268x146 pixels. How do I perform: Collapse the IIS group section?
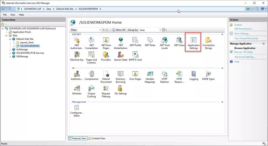pyautogui.click(x=222, y=68)
